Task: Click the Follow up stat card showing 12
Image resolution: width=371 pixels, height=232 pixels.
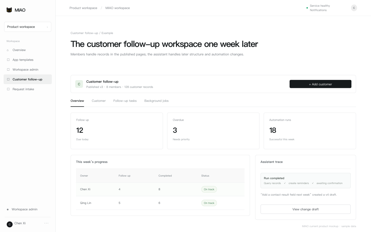Action: [x=117, y=131]
